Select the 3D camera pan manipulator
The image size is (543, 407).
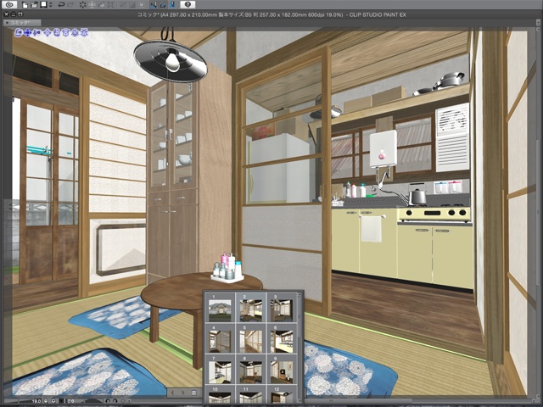point(28,32)
